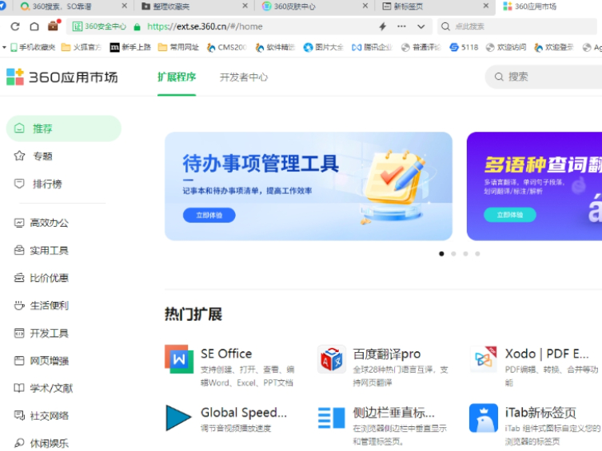Close the 整理收藏夹 browser tab
This screenshot has width=602, height=451.
[x=245, y=6]
